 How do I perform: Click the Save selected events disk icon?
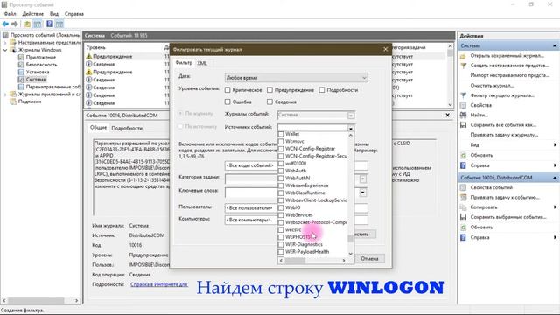(x=463, y=217)
